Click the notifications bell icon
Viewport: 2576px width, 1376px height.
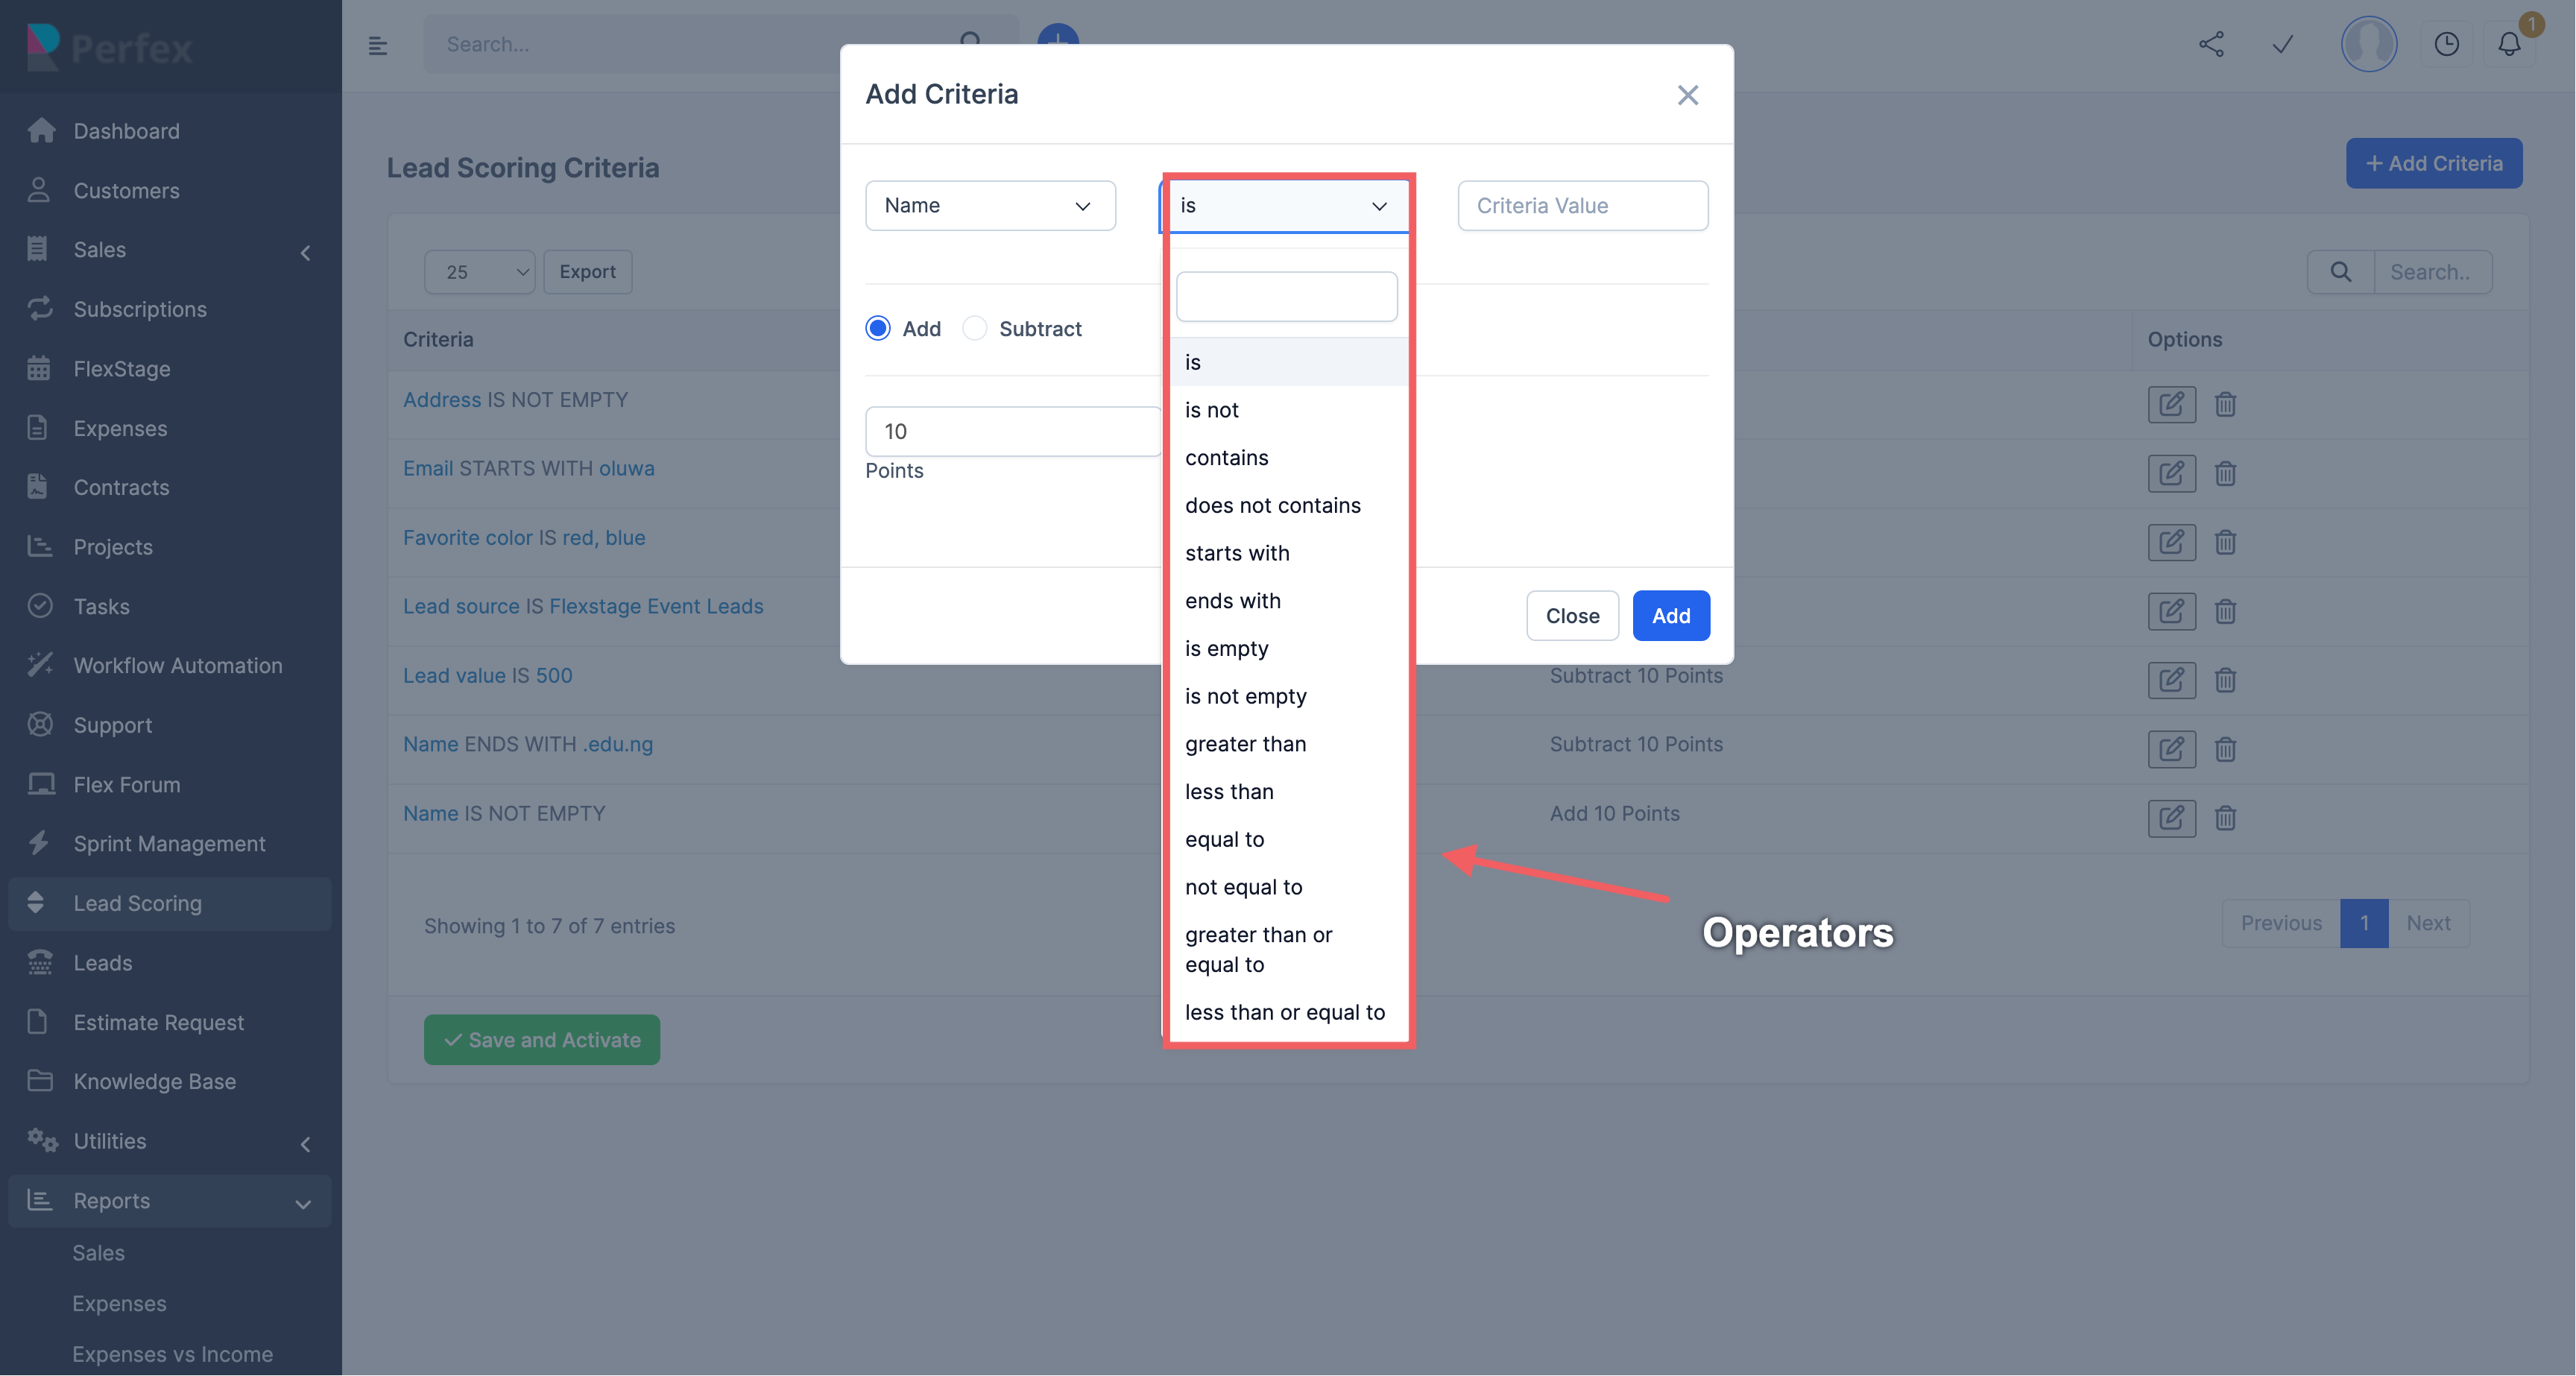pyautogui.click(x=2509, y=44)
